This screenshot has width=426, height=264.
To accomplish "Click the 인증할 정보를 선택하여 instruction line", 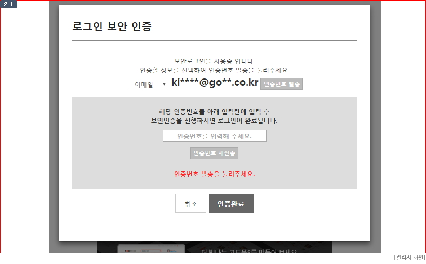I will point(215,70).
